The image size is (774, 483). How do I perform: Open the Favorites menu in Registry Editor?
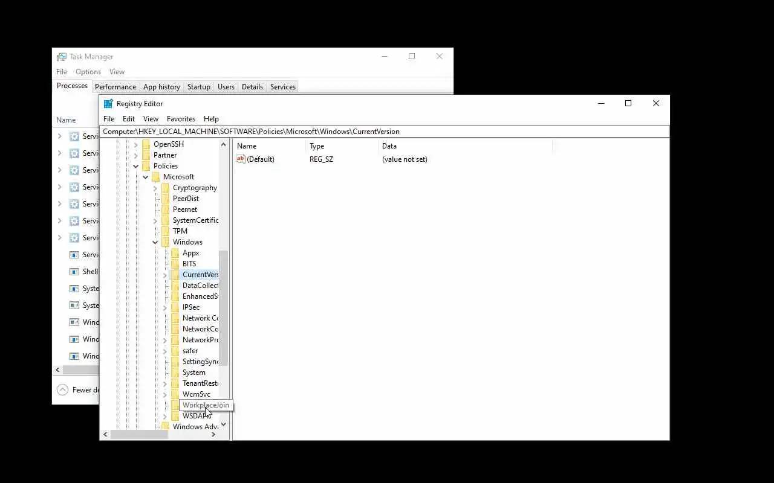click(x=181, y=119)
